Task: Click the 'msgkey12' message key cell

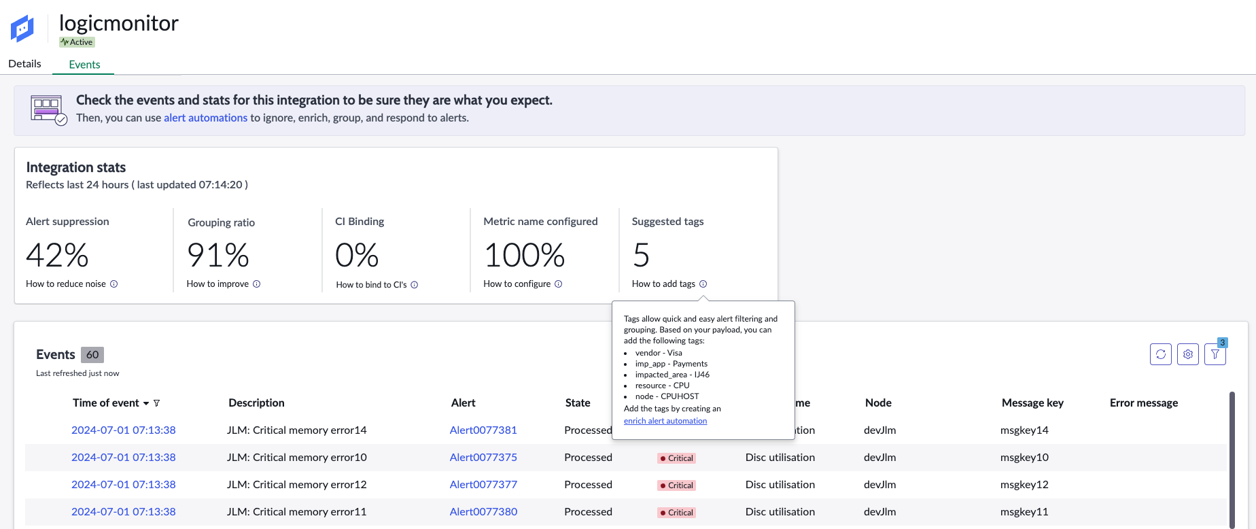Action: point(1024,485)
